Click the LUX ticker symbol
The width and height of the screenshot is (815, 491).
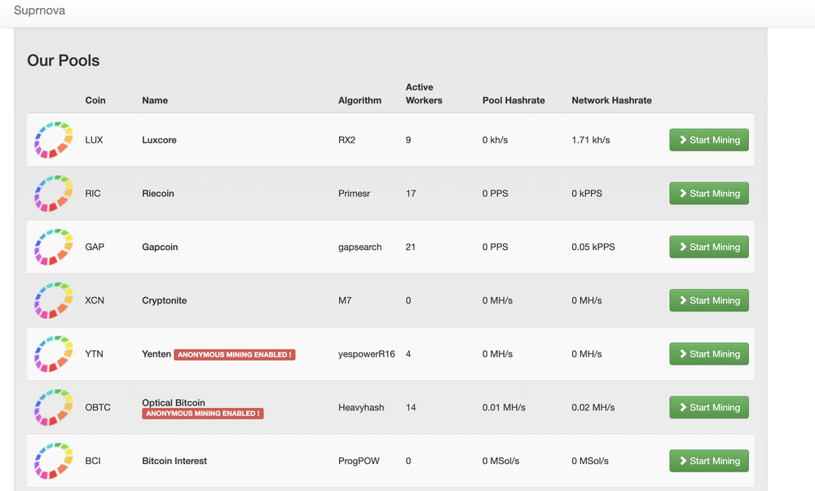94,139
